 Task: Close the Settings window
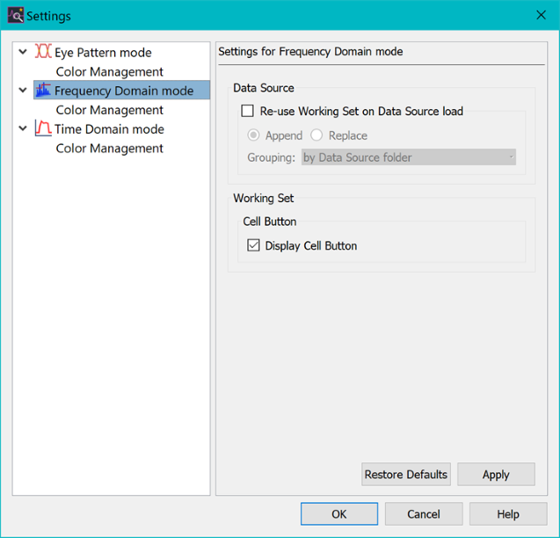(x=541, y=15)
